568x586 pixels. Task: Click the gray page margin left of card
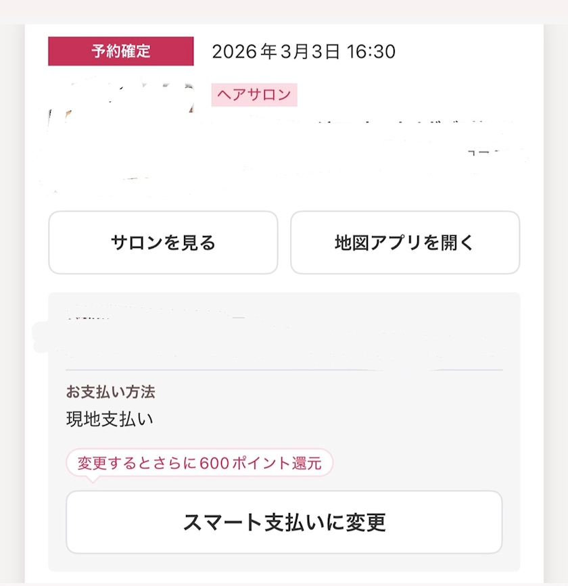pyautogui.click(x=12, y=304)
